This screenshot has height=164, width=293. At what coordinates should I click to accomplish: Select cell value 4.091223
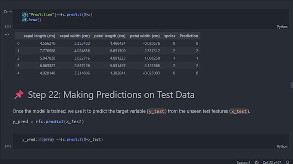tap(118, 58)
